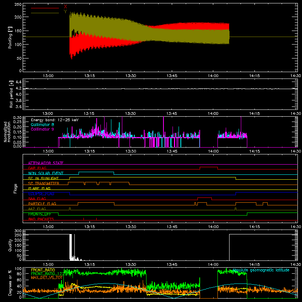This screenshot has height=302, width=302.
Task: Select the BAD_PACKETS flag label
Action: click(x=41, y=219)
